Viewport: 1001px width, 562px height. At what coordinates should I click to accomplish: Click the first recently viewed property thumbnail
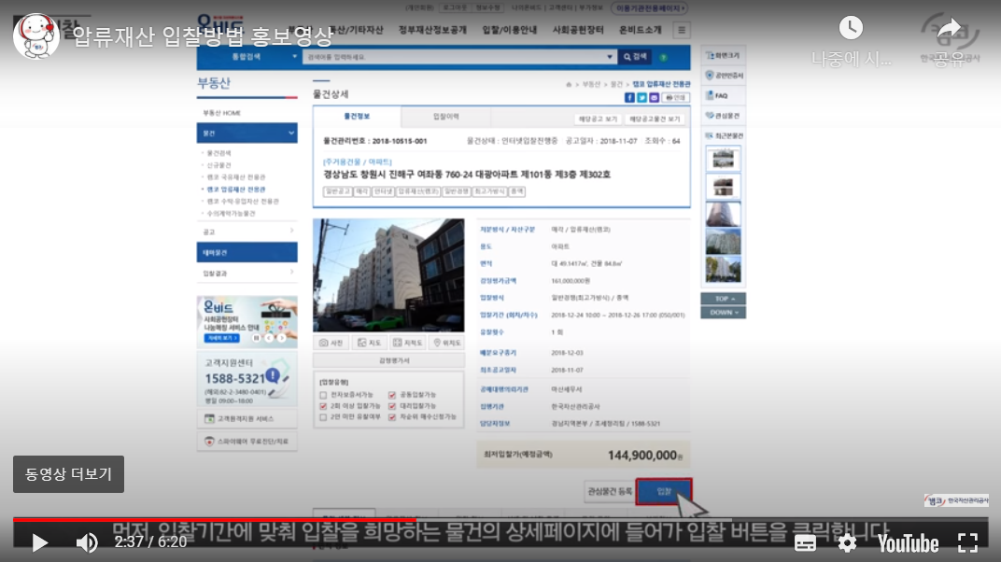pos(723,159)
